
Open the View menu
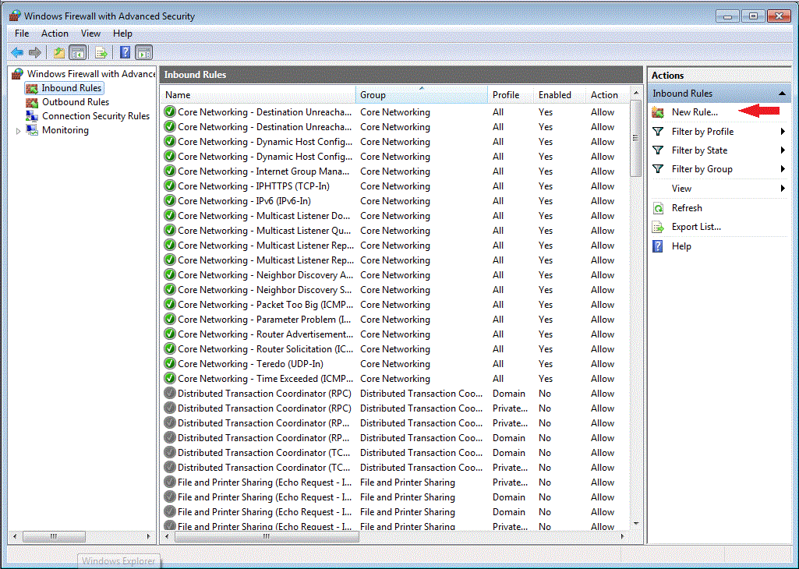pos(90,34)
